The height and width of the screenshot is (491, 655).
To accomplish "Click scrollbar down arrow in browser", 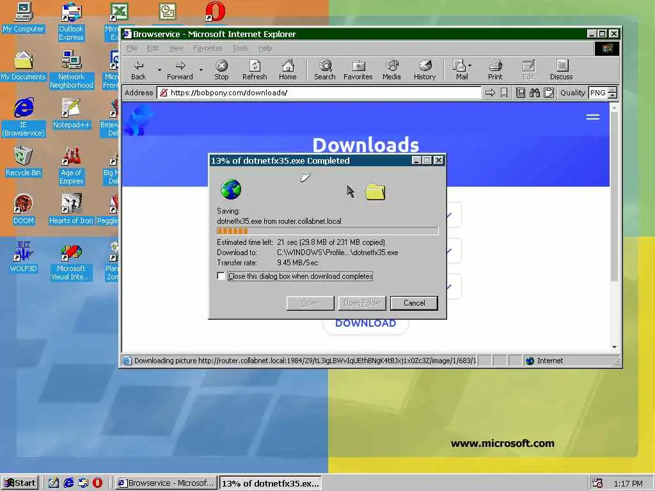I will coord(614,347).
